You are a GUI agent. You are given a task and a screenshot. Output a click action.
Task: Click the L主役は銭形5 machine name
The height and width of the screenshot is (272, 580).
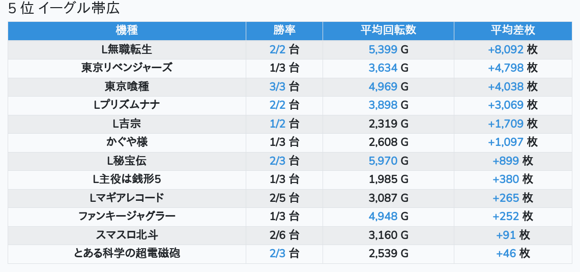[x=127, y=179]
